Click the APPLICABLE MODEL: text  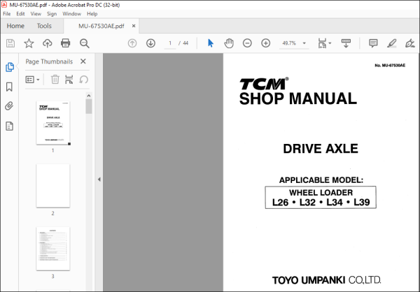(321, 180)
